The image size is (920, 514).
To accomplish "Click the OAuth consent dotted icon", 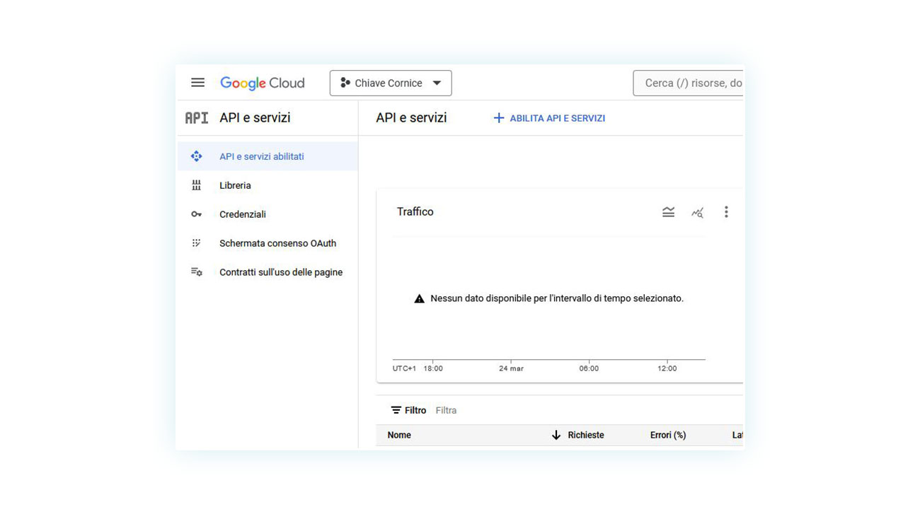I will tap(196, 243).
